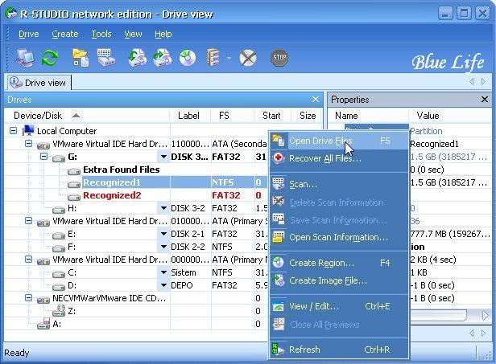Click tab-bar scroll left arrow
The width and height of the screenshot is (496, 364).
(472, 82)
